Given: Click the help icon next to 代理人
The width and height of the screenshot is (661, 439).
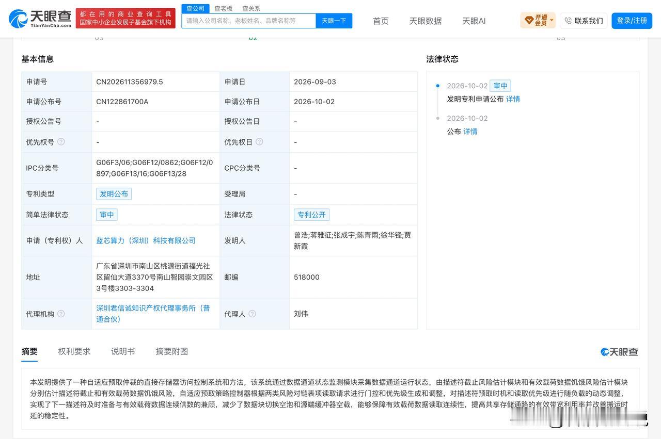Looking at the screenshot, I should point(252,313).
